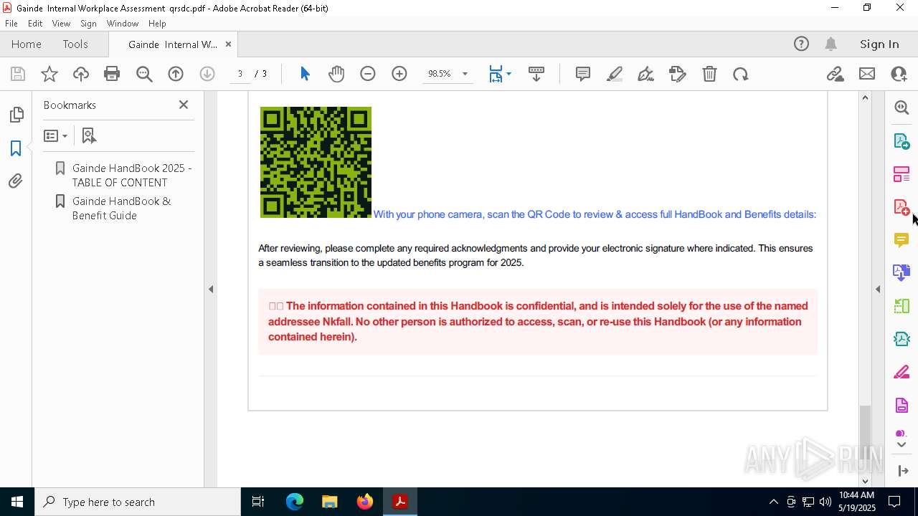
Task: Print the document
Action: tap(112, 74)
